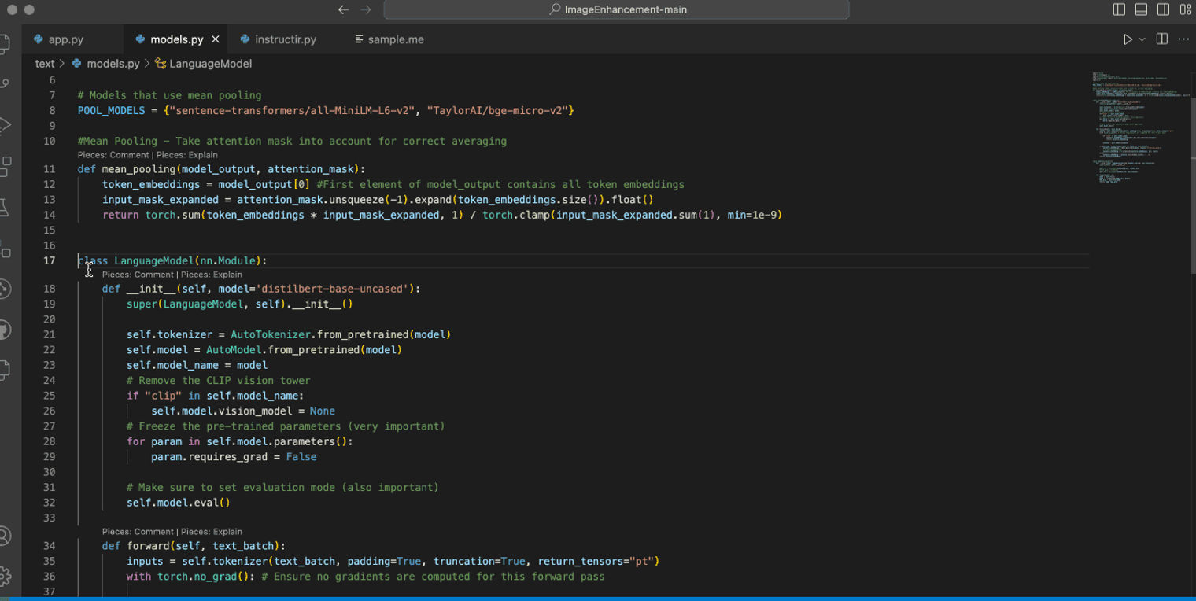Click the Python icon on instructir.py tab
The width and height of the screenshot is (1196, 601).
[245, 39]
